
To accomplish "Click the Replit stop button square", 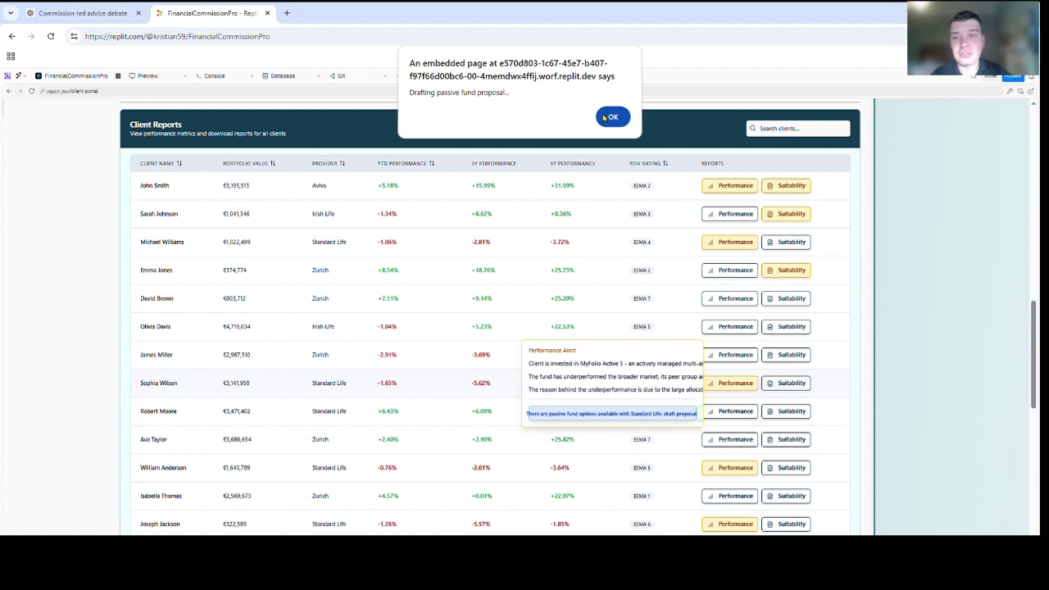I will (118, 76).
